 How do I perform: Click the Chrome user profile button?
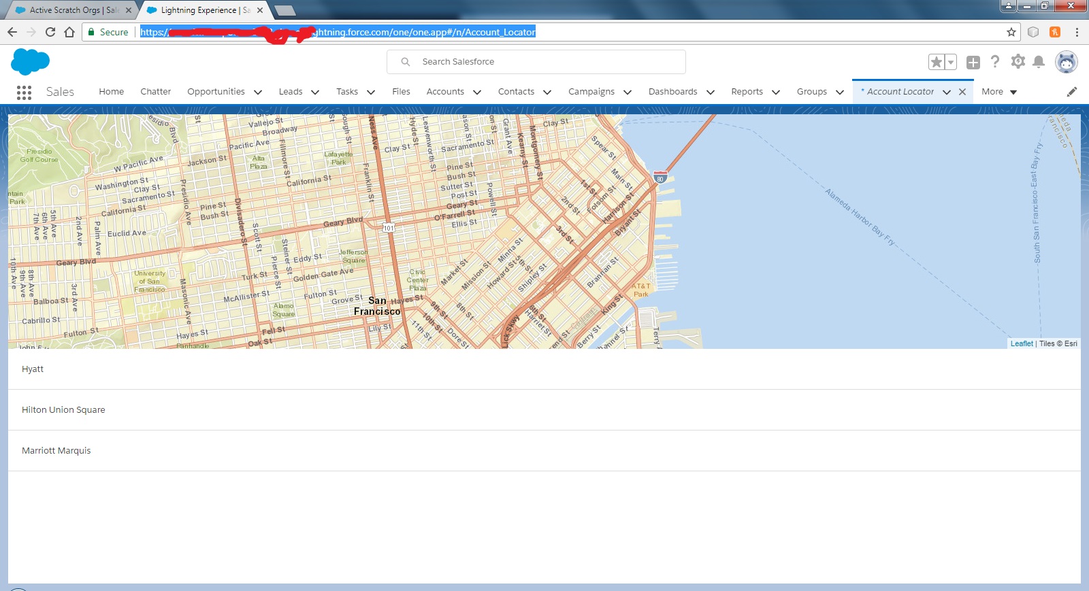click(x=1009, y=5)
